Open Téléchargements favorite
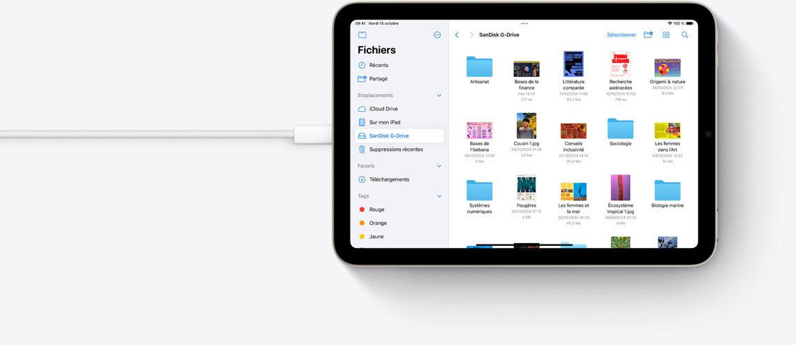Image resolution: width=796 pixels, height=345 pixels. (x=389, y=179)
